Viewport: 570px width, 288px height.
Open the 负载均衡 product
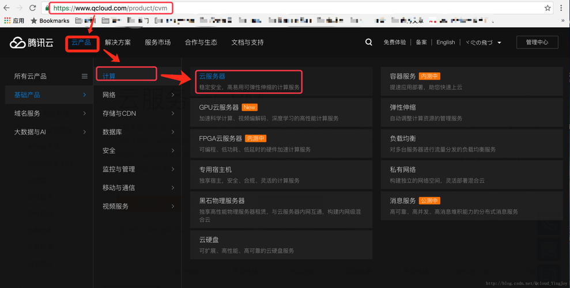403,138
